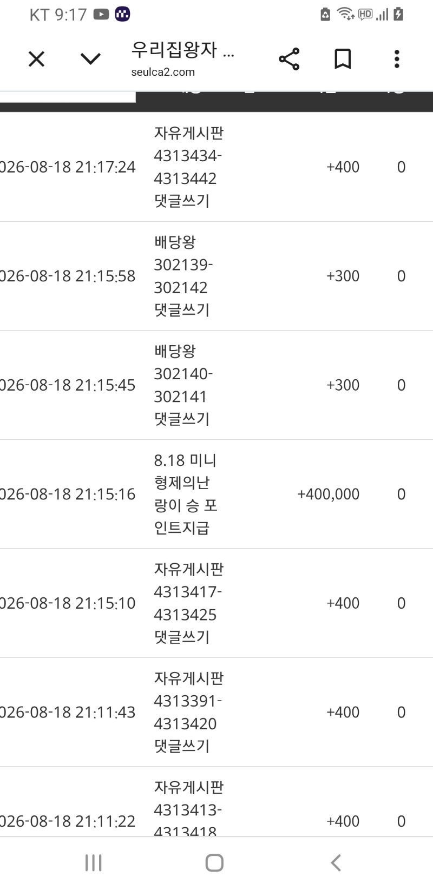This screenshot has height=890, width=433.
Task: Go back using the navigation arrow
Action: [x=336, y=862]
